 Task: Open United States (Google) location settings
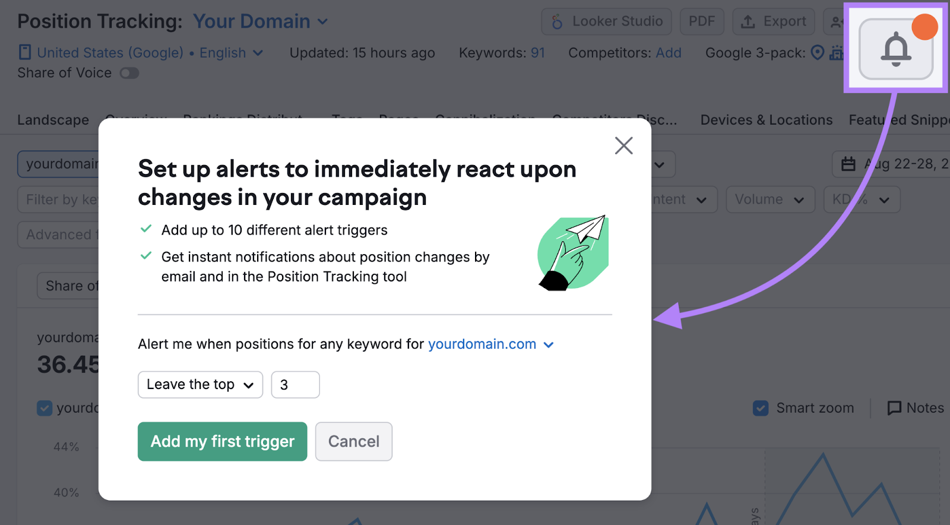pos(110,53)
